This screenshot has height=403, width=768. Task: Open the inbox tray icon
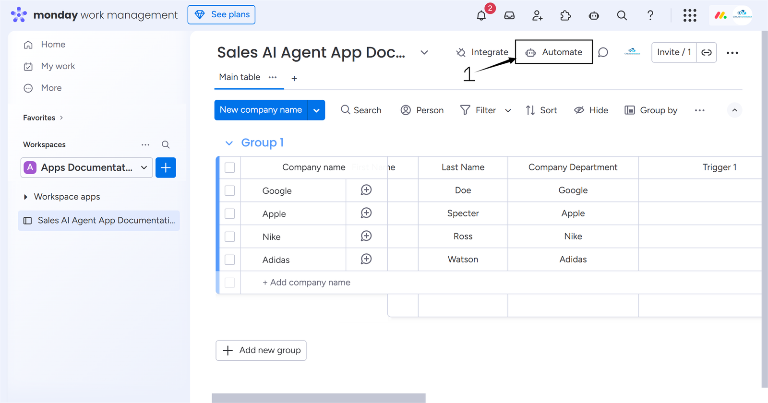509,15
